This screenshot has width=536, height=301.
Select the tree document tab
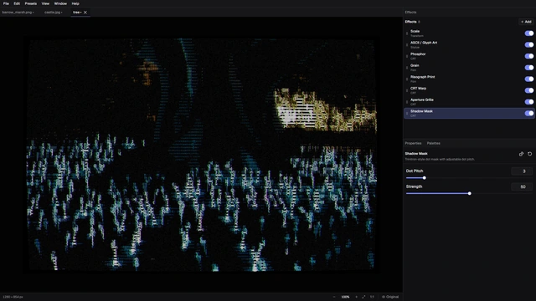coord(76,13)
